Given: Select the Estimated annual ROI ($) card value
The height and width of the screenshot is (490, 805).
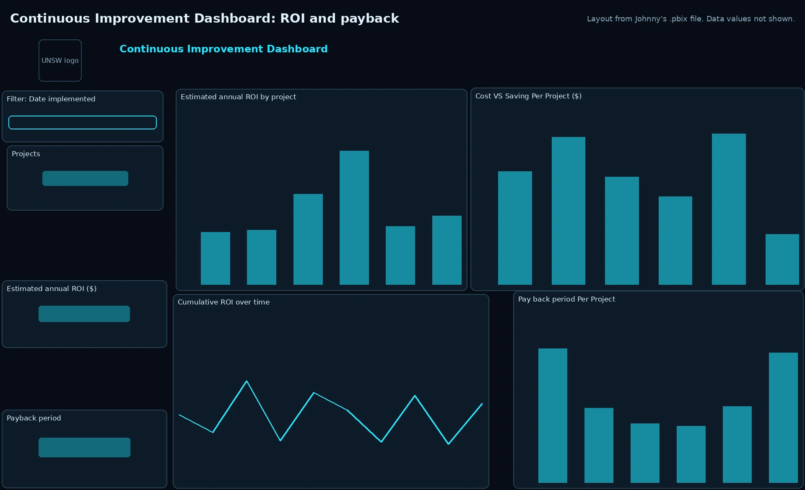Looking at the screenshot, I should (84, 314).
